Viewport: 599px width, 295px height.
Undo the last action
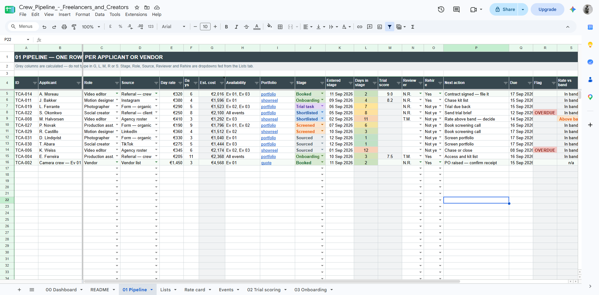pyautogui.click(x=44, y=27)
